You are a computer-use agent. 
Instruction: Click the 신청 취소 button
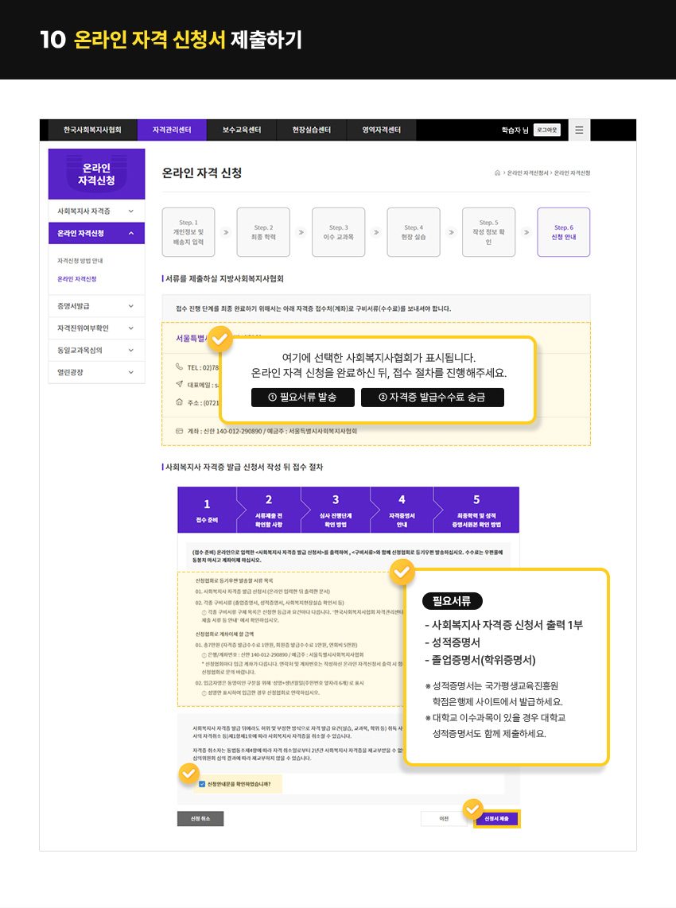(200, 819)
